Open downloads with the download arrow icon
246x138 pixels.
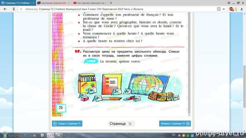(x=242, y=9)
